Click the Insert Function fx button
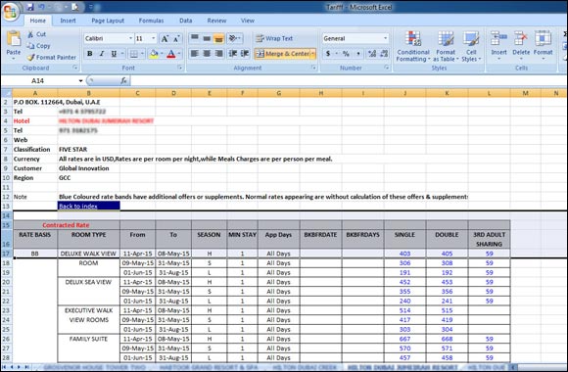Screen dimensions: 568x372 (123, 81)
